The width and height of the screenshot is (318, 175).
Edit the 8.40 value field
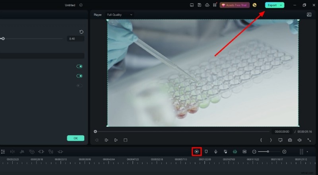pos(76,39)
